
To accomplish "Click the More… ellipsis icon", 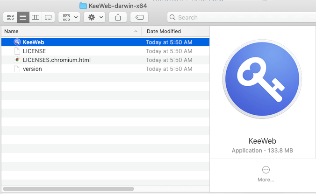I will pos(266,170).
